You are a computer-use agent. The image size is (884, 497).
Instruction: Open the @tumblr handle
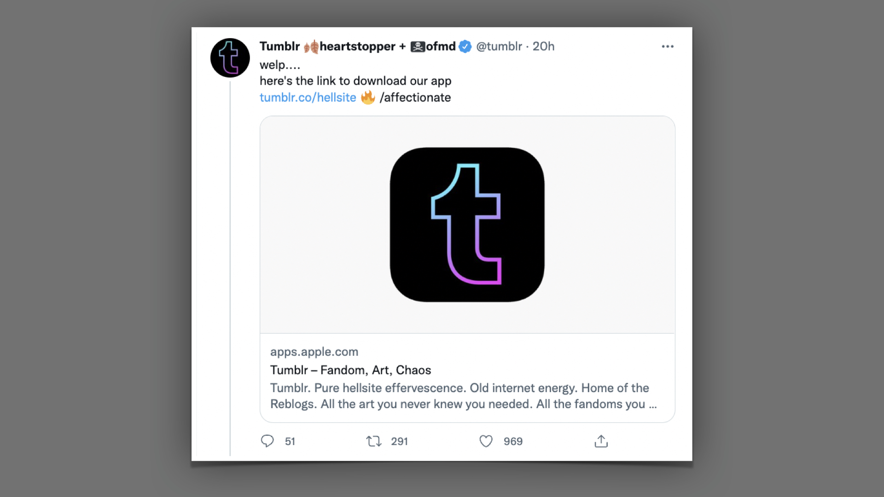(x=499, y=46)
